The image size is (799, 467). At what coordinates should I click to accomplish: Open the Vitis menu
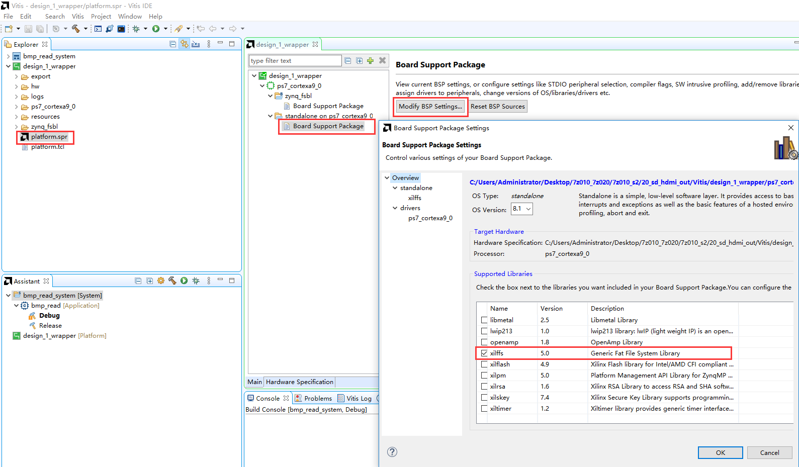(78, 17)
